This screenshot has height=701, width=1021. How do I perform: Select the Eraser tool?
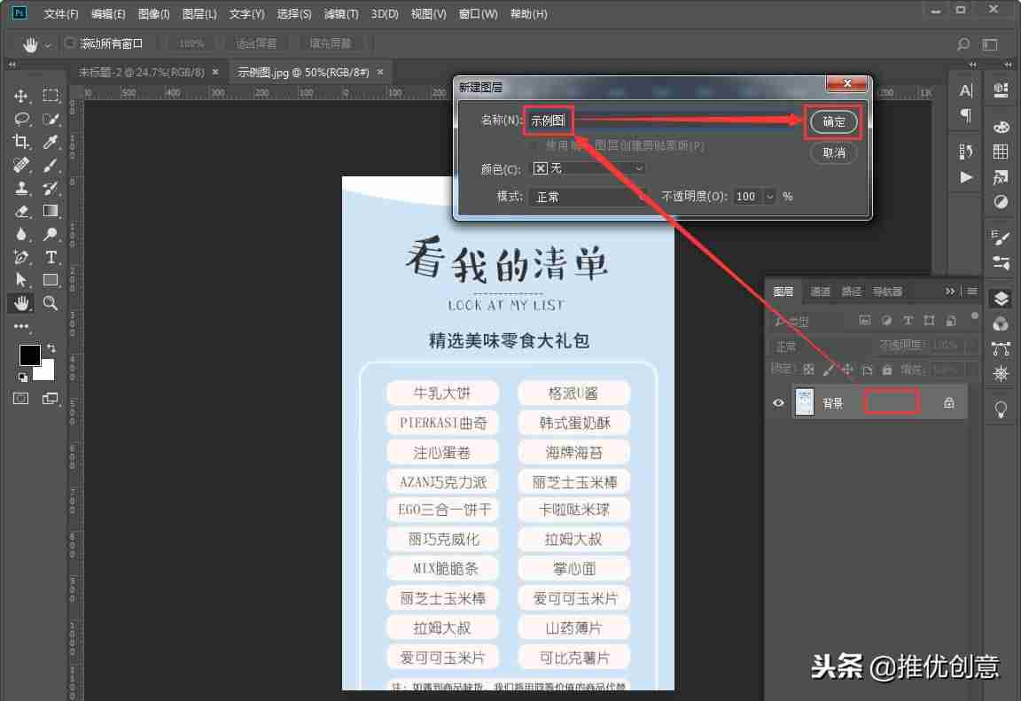click(x=21, y=211)
